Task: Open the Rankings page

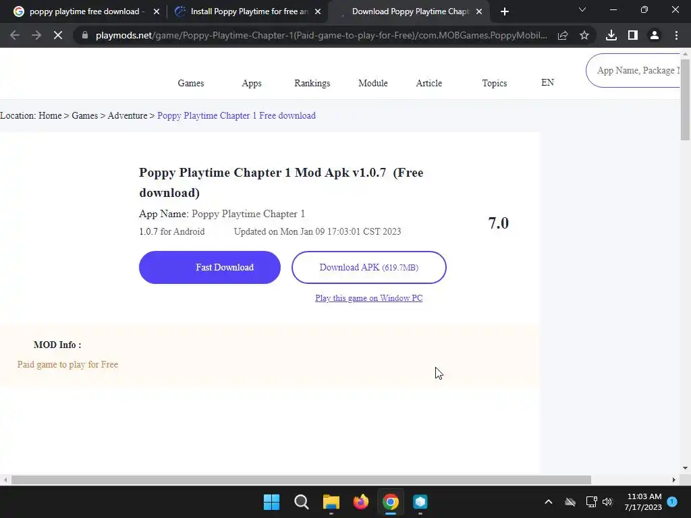Action: [312, 83]
